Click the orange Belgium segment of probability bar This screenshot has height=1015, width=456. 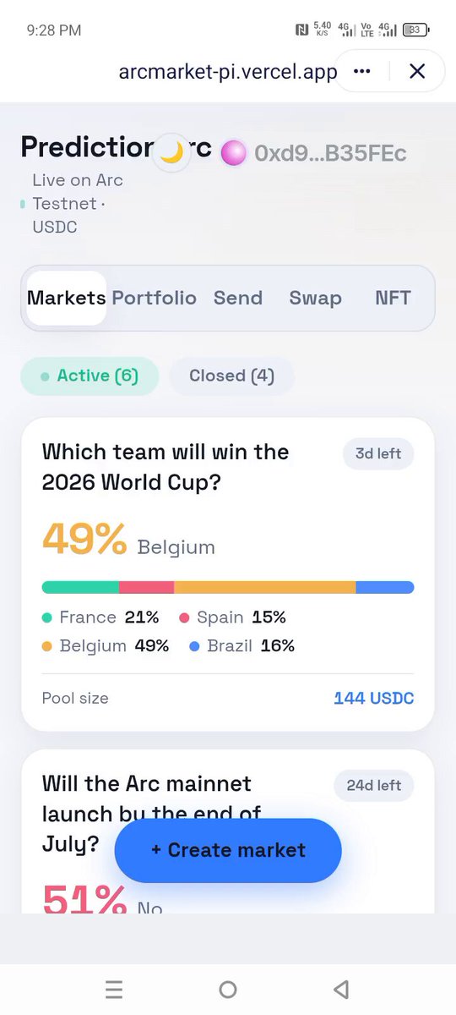tap(265, 587)
